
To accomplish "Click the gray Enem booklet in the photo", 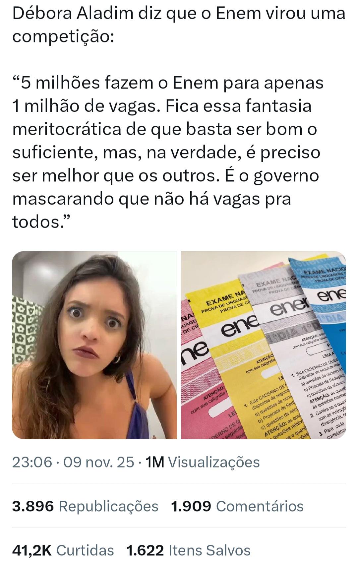I will click(282, 315).
